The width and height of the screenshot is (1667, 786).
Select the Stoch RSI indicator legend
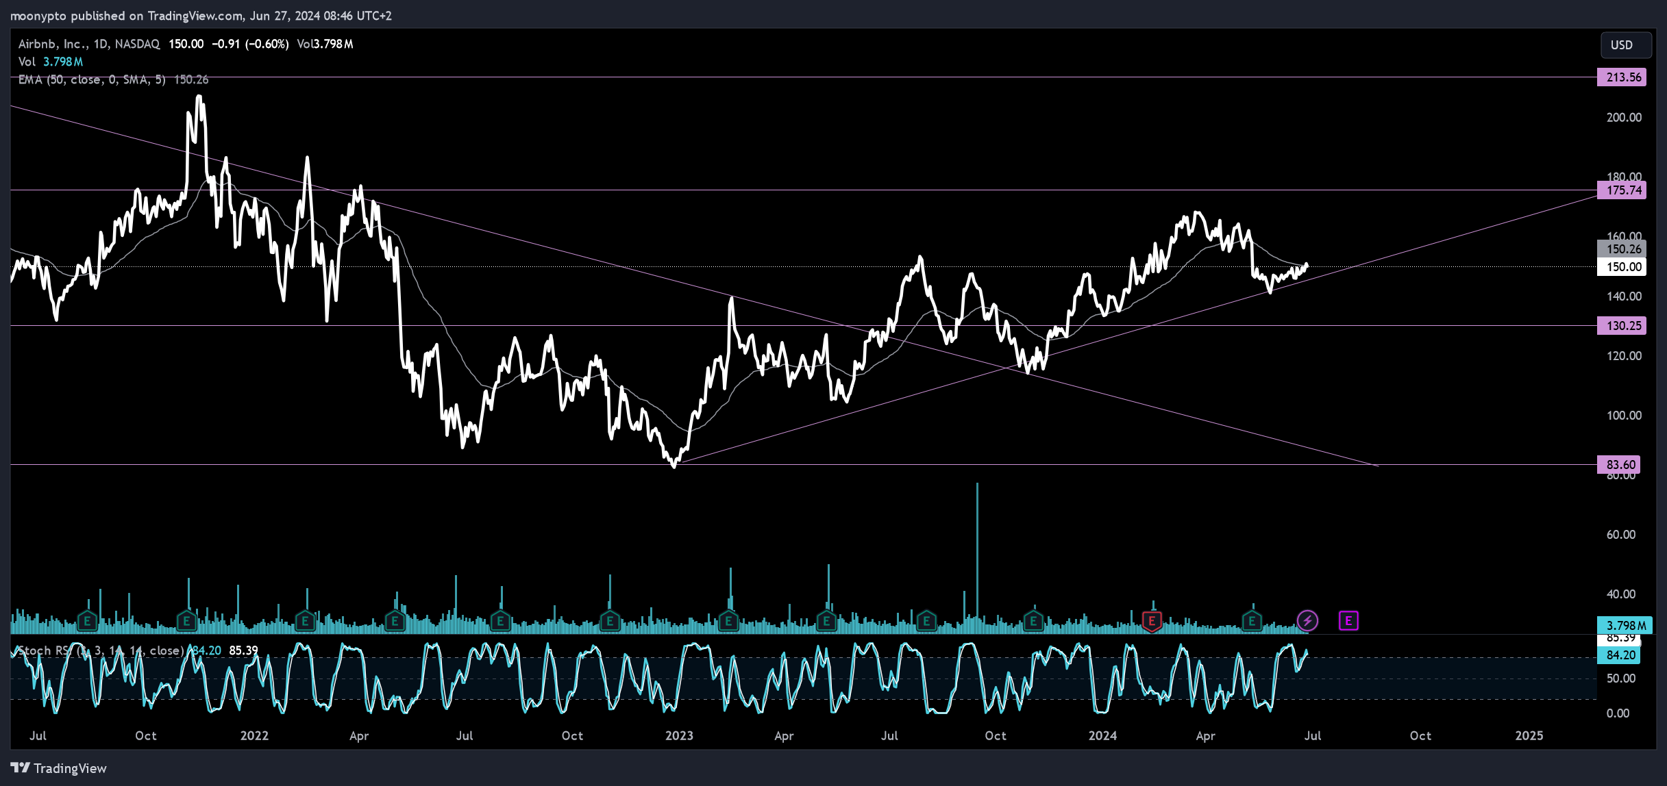click(137, 650)
